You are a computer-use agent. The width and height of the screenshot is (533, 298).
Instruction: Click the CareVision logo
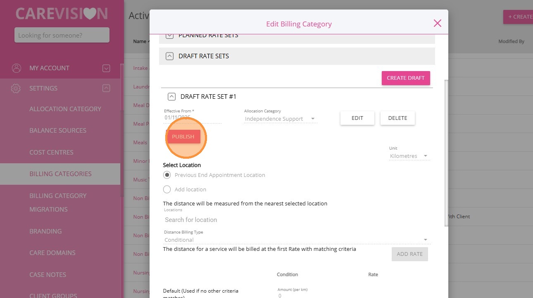pos(62,14)
